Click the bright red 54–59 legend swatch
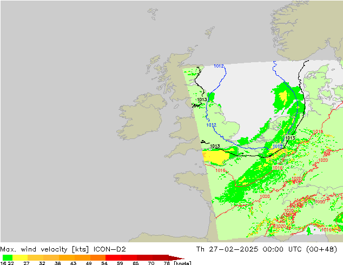Viewport: 343px width, 265px height. tap(114, 257)
